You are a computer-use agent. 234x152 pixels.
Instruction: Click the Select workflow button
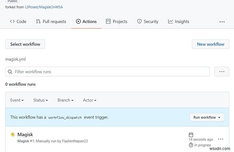(25, 44)
